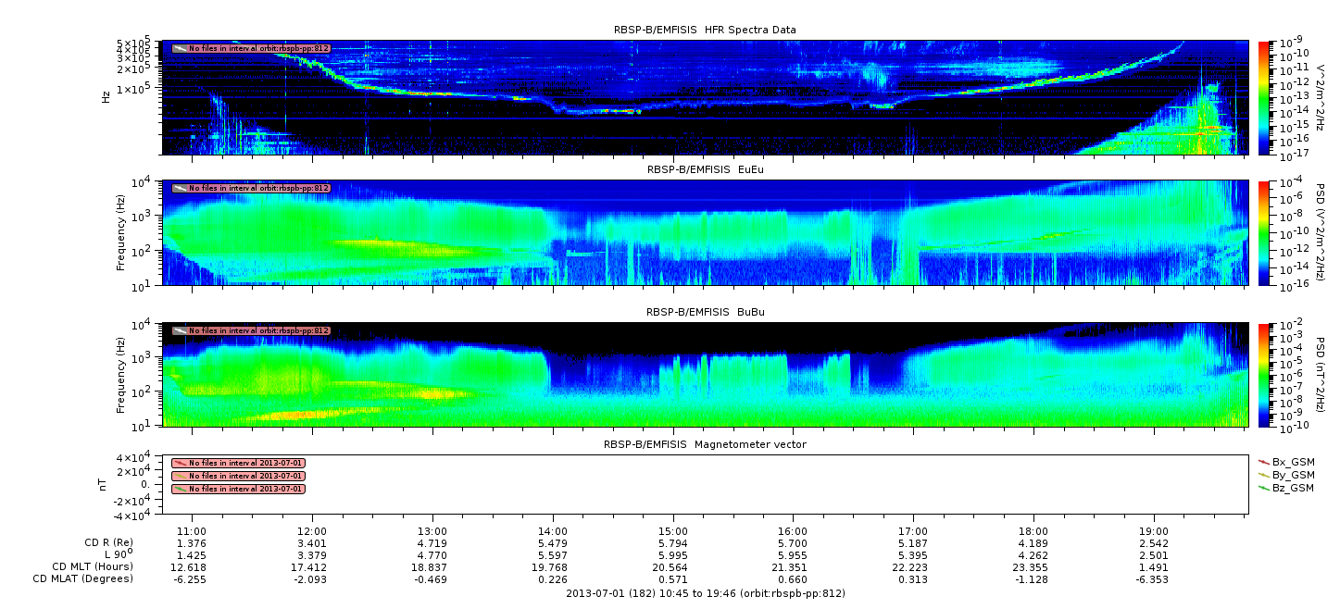Click the 'RBSP-B/EMFISIS BuBu' panel title
This screenshot has width=1340, height=609.
tap(705, 313)
